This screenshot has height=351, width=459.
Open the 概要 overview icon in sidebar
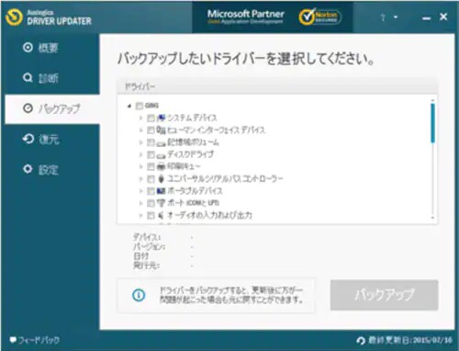point(28,48)
